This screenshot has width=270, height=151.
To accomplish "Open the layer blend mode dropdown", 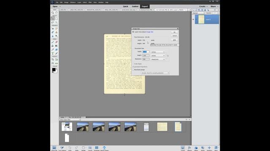I will (x=199, y=13).
